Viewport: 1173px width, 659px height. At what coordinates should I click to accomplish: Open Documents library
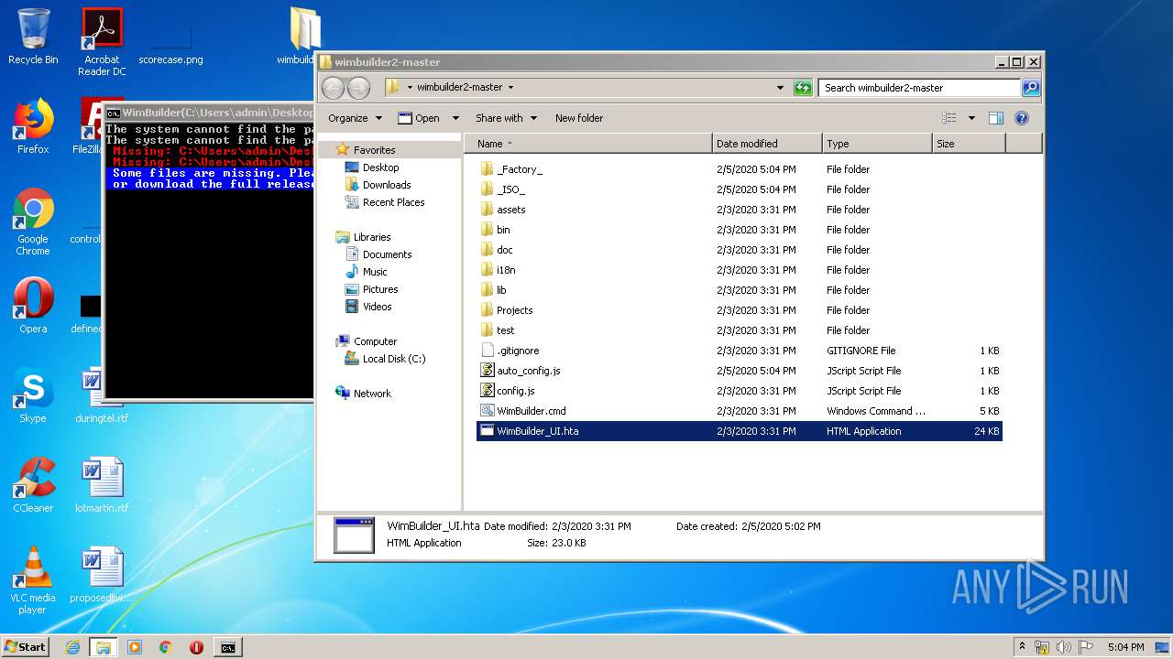[387, 254]
